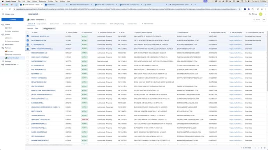The height and width of the screenshot is (150, 268).
Task: Check the CT TRUCKING LLC row checkbox
Action: click(x=28, y=66)
